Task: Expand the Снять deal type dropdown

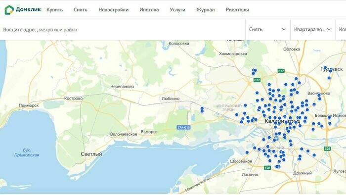Action: pos(268,29)
